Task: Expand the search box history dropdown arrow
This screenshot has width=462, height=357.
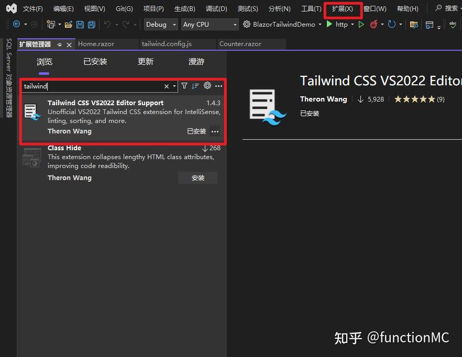Action: click(174, 86)
